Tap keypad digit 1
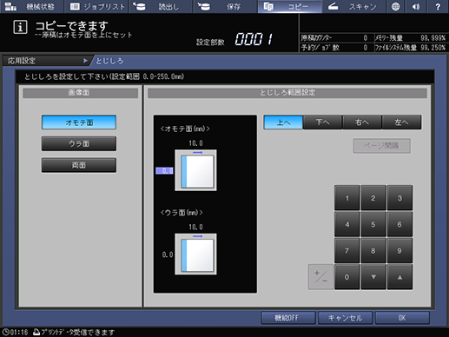This screenshot has width=449, height=337. [347, 198]
